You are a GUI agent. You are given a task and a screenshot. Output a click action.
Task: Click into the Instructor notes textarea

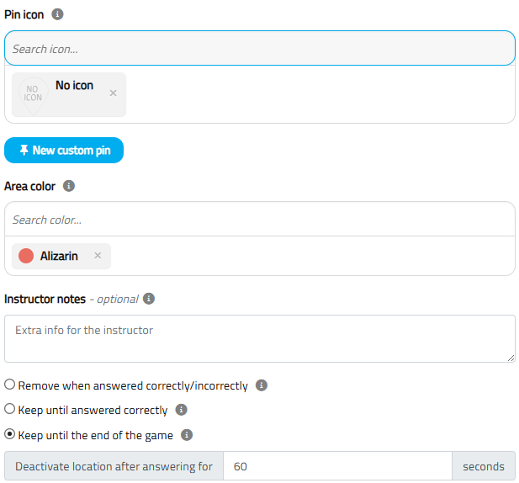click(260, 338)
